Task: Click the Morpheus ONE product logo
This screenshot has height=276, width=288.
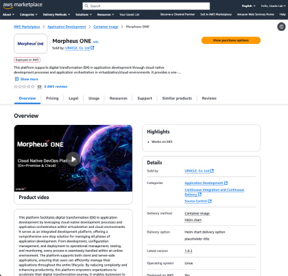Action: [31, 43]
